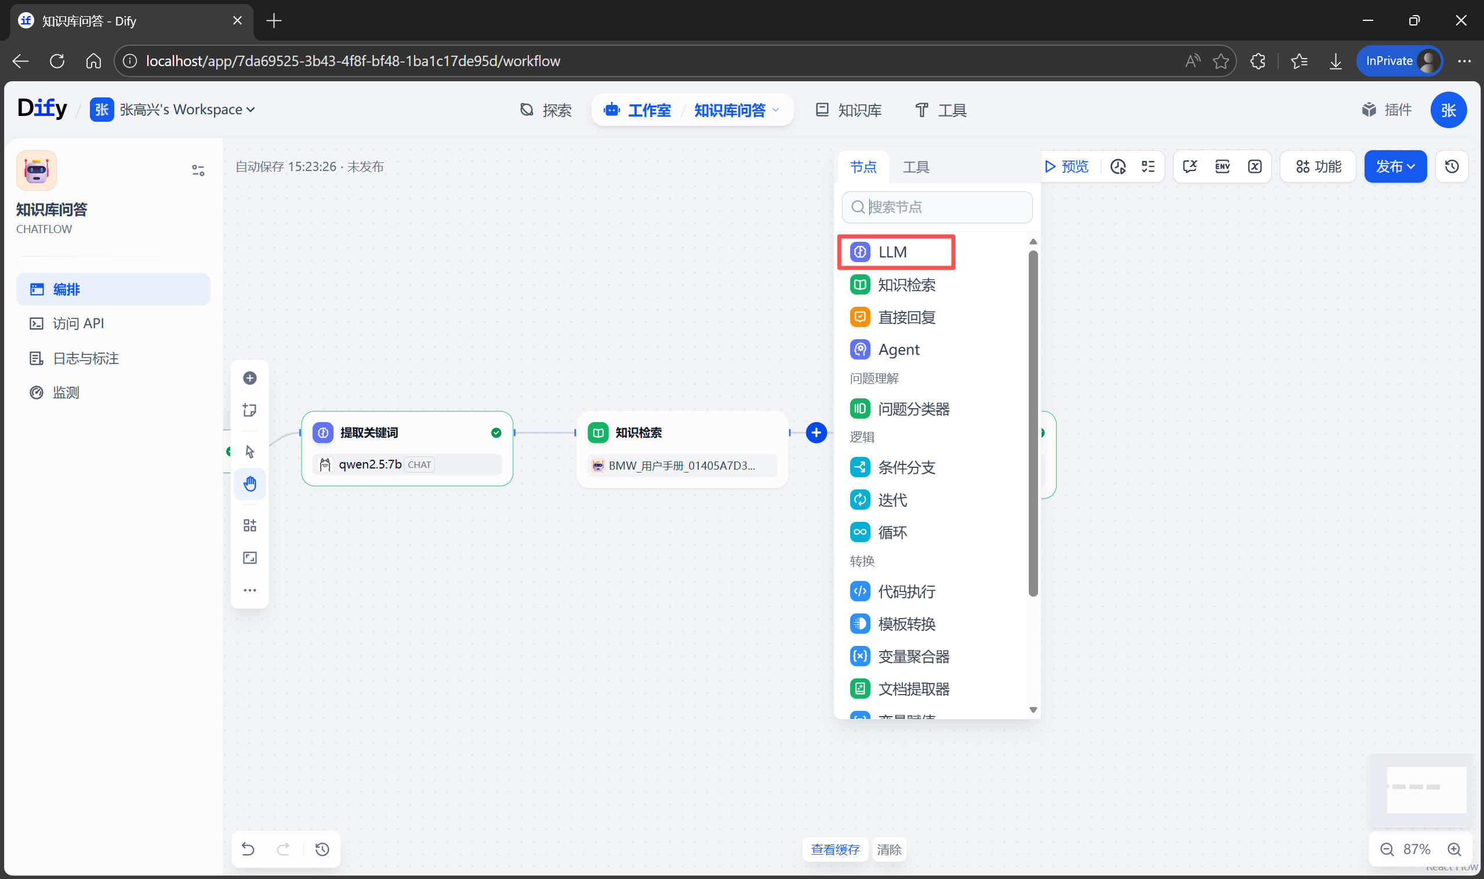This screenshot has width=1484, height=879.
Task: Click the 查看缓存 link
Action: click(834, 849)
